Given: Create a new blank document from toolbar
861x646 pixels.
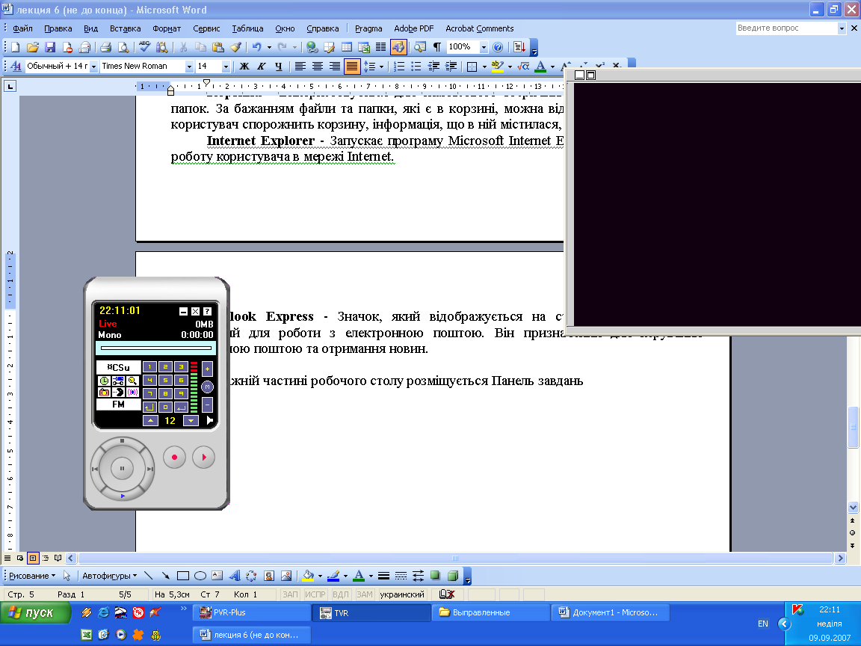Looking at the screenshot, I should coord(15,47).
